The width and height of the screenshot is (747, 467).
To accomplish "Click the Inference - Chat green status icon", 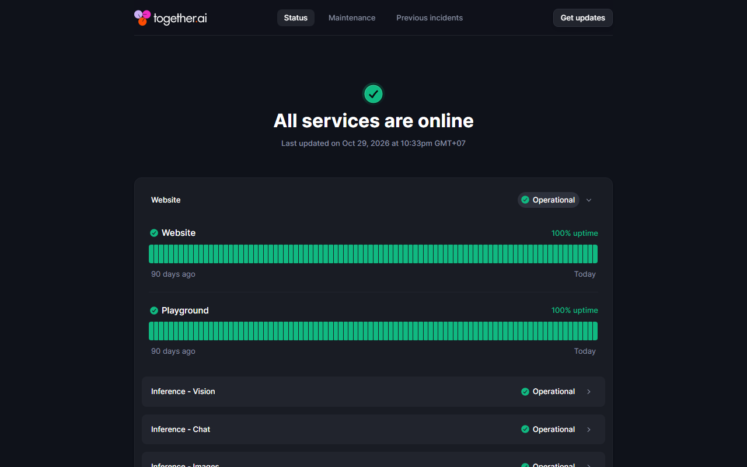I will coord(525,430).
